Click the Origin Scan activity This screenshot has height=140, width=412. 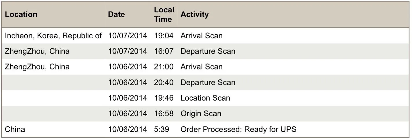(x=201, y=114)
